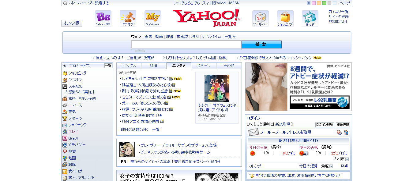
Task: Open the 大村市 location dropdown
Action: (x=347, y=159)
